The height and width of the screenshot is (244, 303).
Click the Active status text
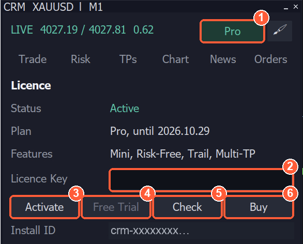pos(125,108)
